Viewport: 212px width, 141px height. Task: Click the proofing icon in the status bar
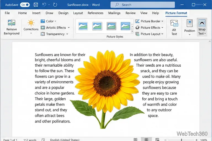pyautogui.click(x=43, y=140)
